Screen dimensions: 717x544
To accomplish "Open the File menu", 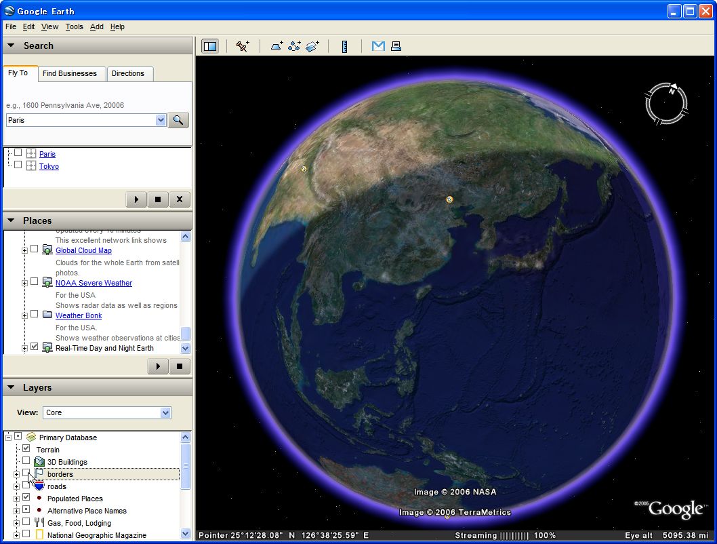I will pyautogui.click(x=11, y=27).
